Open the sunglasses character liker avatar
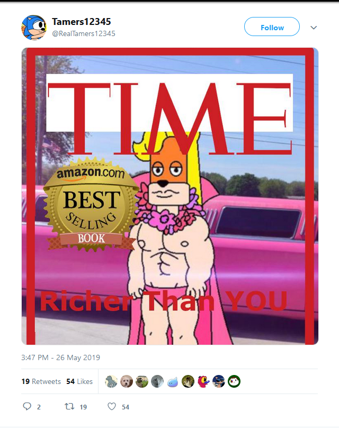The height and width of the screenshot is (428, 339). click(x=219, y=381)
